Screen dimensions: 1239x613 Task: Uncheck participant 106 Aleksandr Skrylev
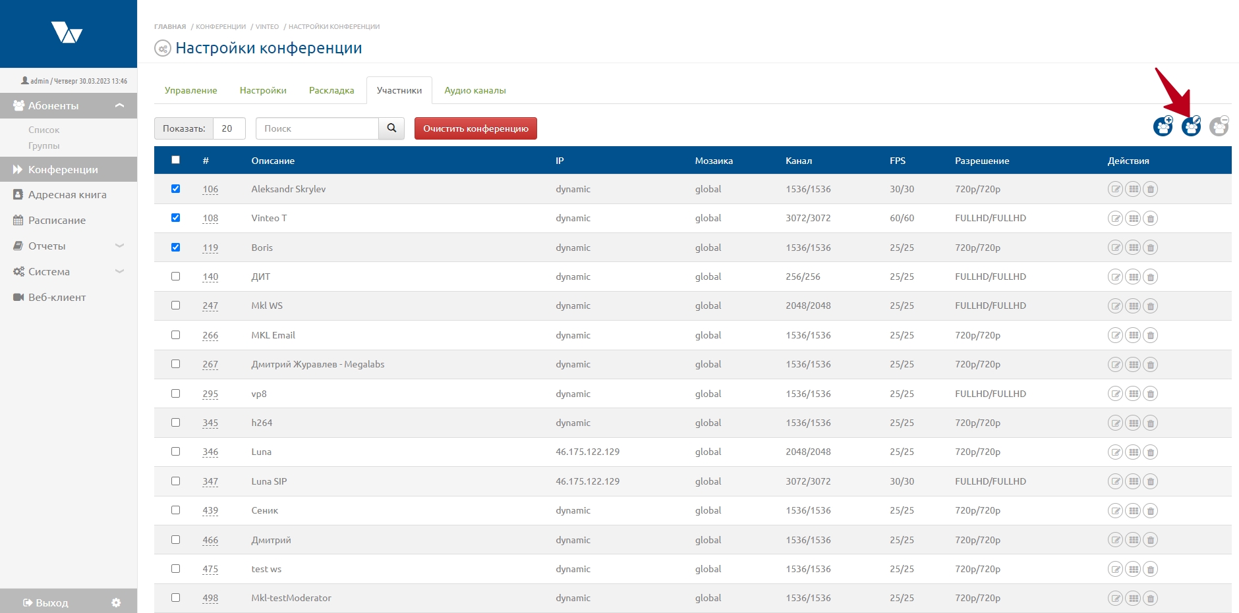coord(175,189)
